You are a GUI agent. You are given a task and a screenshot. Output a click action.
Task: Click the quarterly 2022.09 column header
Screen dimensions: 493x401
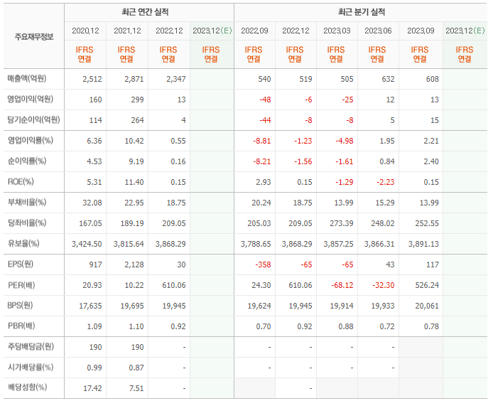point(254,31)
